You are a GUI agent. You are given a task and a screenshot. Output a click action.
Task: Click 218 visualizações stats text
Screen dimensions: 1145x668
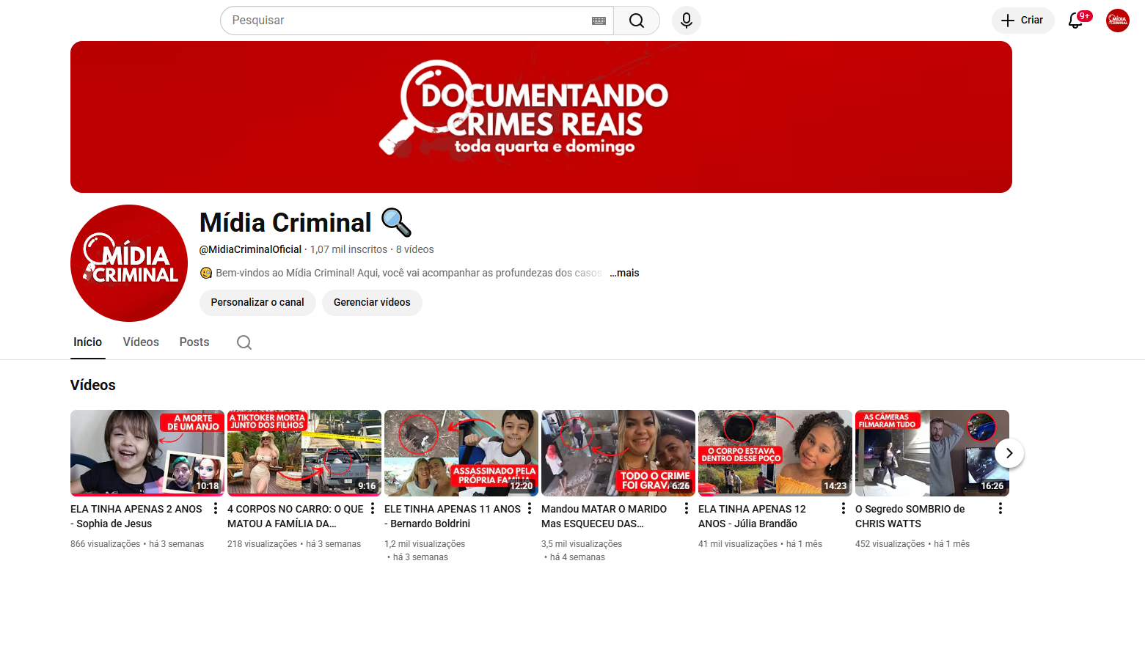[262, 544]
